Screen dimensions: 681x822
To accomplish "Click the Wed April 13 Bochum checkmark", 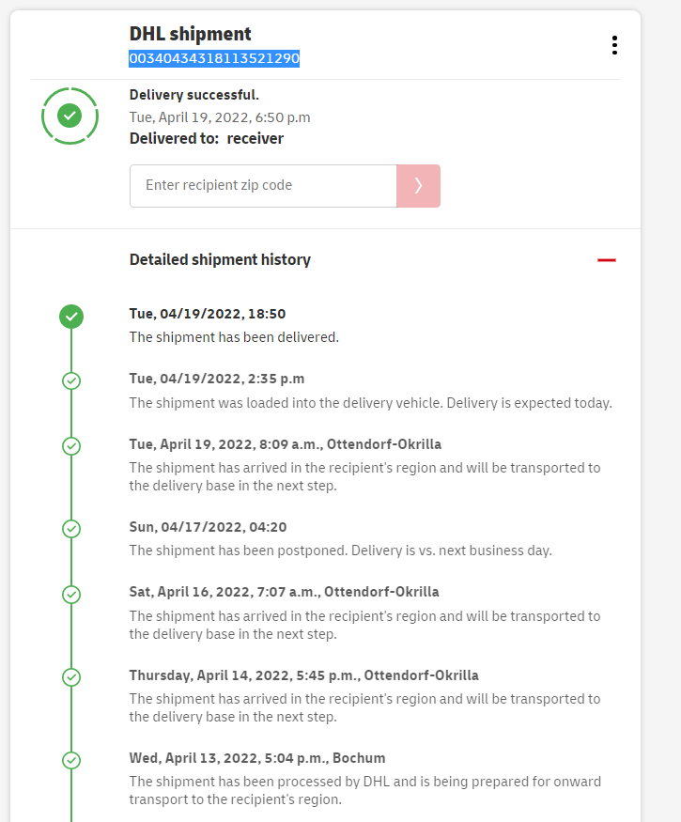I will [71, 760].
